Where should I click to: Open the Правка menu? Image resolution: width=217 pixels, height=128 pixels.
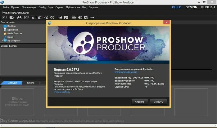click(15, 7)
